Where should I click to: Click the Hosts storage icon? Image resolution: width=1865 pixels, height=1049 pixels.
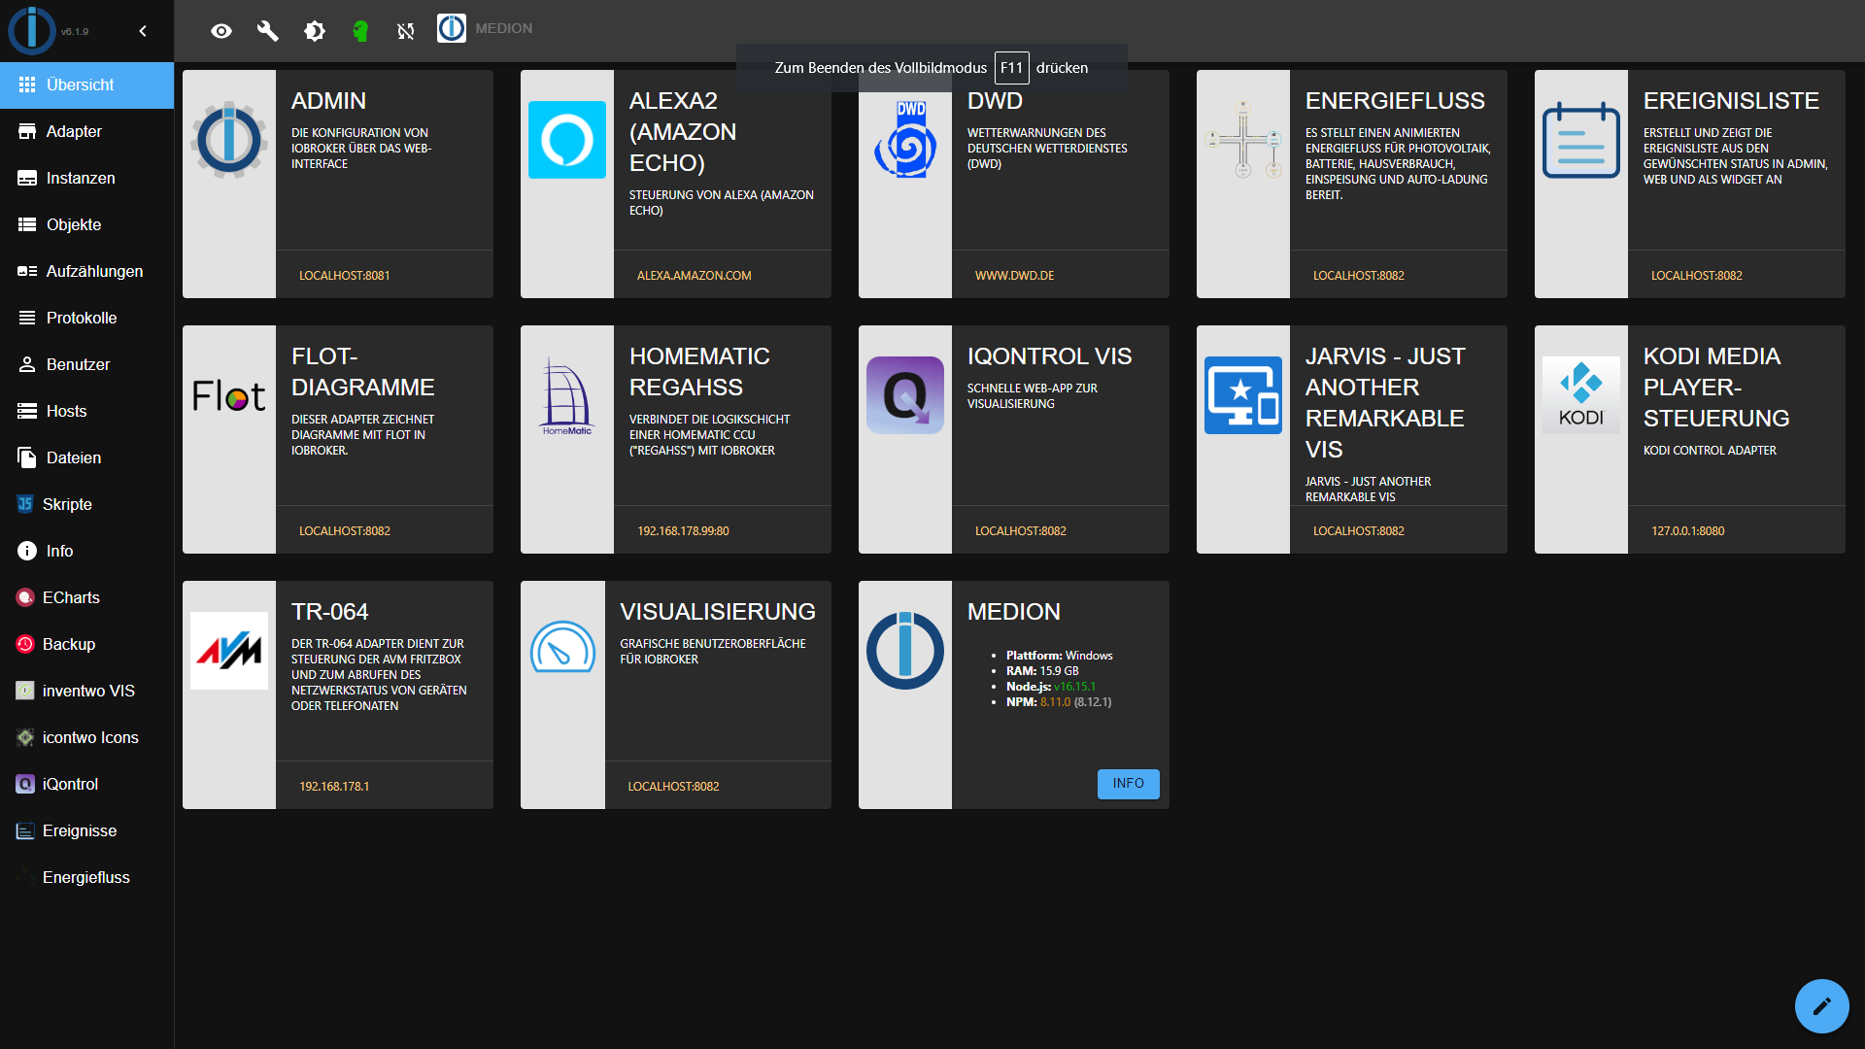(27, 411)
